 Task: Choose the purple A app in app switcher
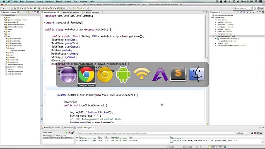pyautogui.click(x=160, y=74)
